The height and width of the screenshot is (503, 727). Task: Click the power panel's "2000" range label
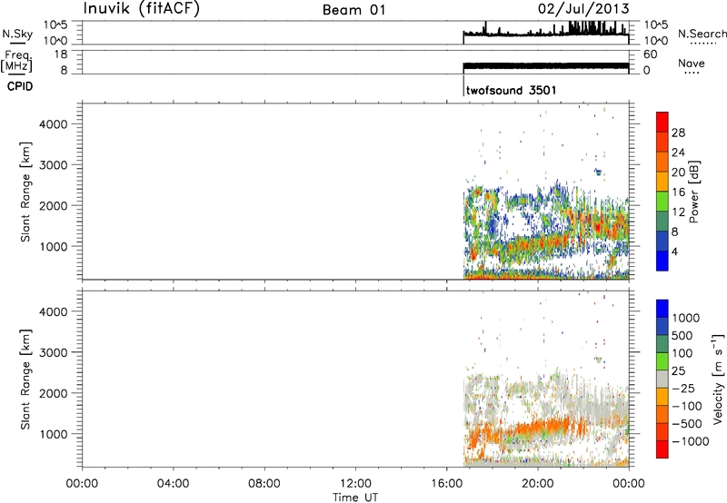point(54,205)
